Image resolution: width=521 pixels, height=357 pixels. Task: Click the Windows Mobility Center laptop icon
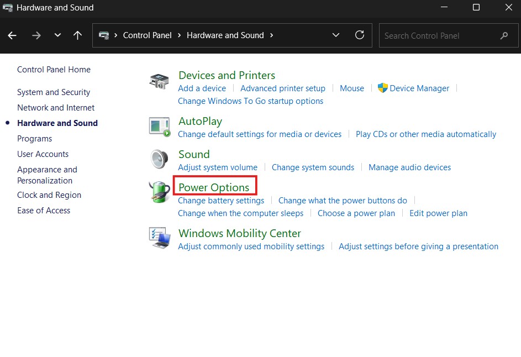click(160, 238)
